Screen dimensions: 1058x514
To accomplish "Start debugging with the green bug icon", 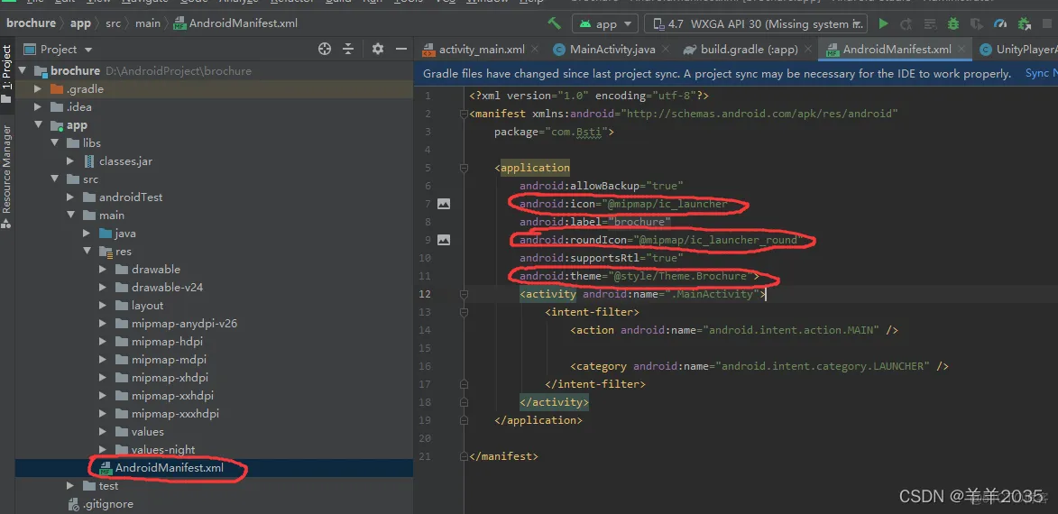I will 952,23.
